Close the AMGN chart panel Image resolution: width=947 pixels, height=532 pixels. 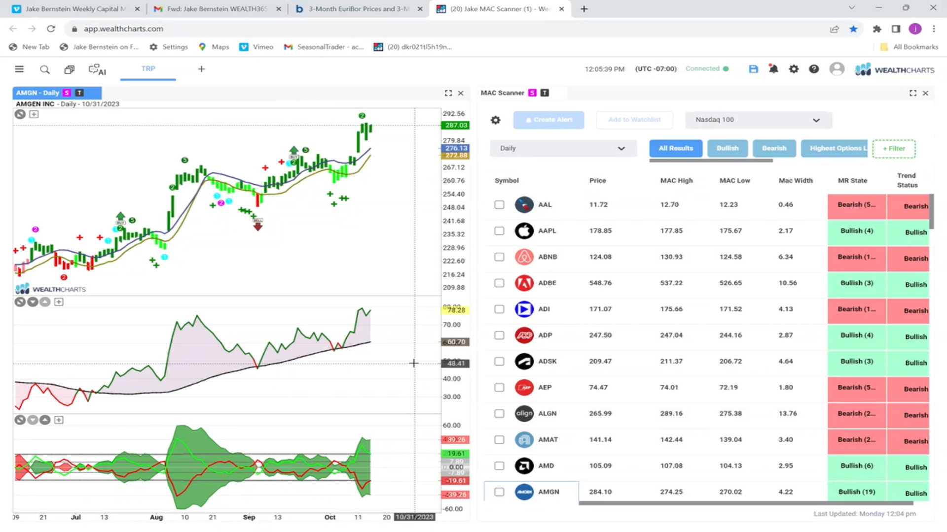(x=461, y=93)
